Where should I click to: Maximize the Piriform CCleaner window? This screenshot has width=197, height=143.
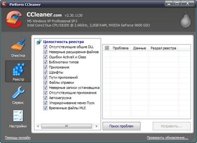(x=177, y=3)
